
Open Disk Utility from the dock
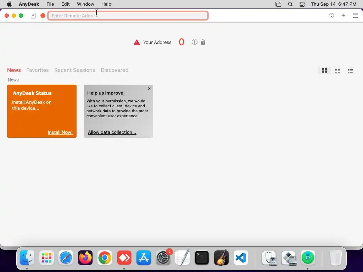269,258
